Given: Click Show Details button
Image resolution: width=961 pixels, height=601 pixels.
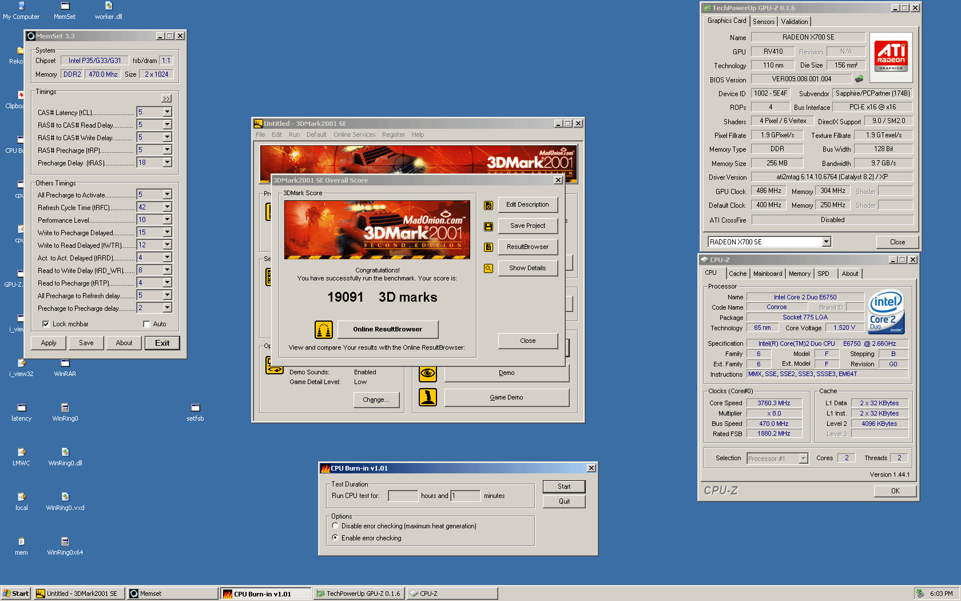Looking at the screenshot, I should pos(527,268).
